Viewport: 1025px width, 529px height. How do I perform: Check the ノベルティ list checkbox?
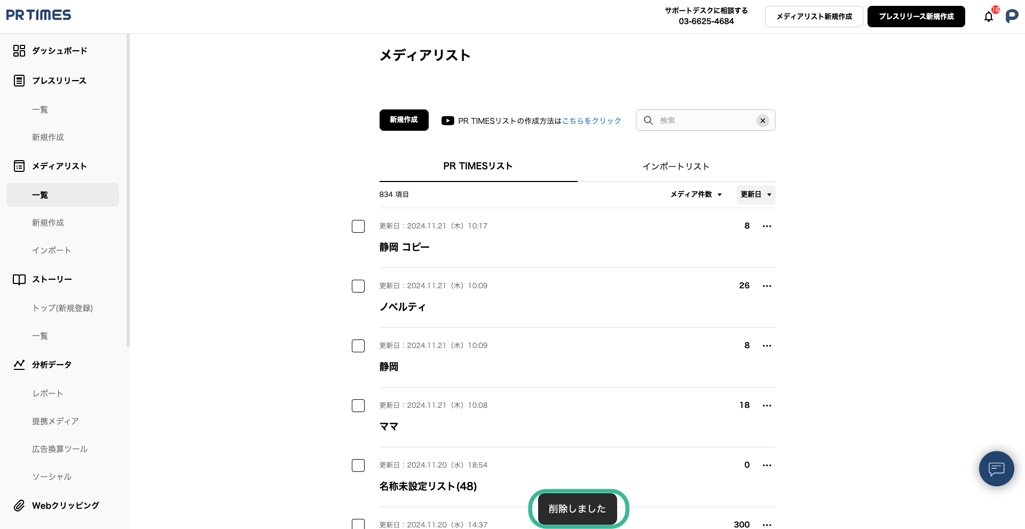click(358, 286)
